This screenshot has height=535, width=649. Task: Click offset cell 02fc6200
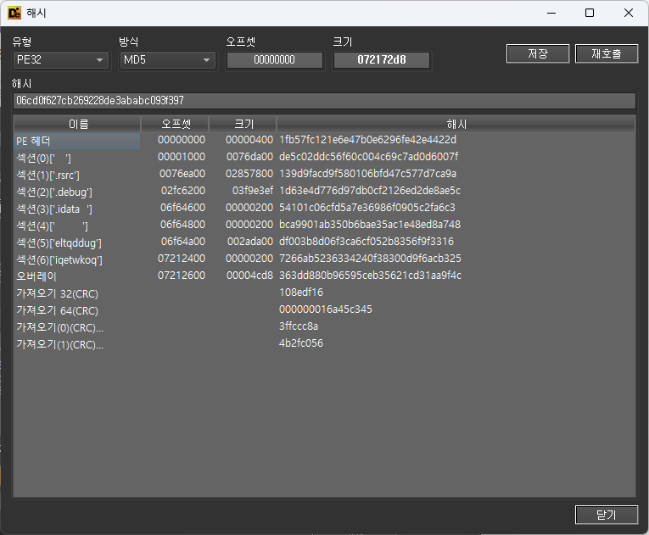point(183,191)
